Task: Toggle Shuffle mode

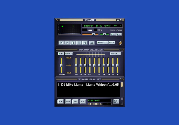Action: pos(102,43)
